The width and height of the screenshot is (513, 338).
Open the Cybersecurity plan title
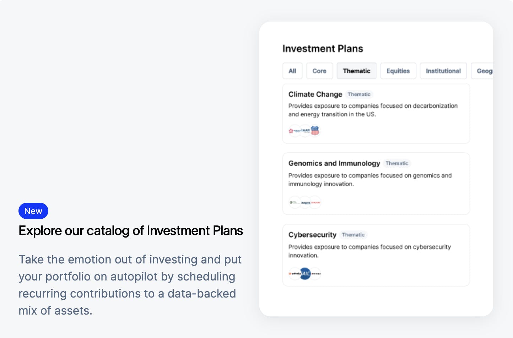point(312,235)
